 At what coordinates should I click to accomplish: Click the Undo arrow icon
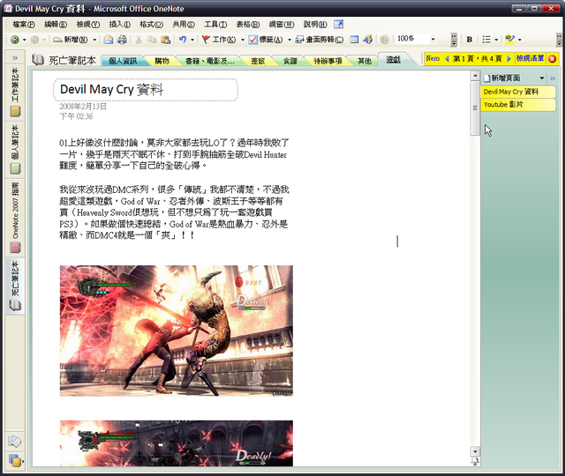click(183, 40)
